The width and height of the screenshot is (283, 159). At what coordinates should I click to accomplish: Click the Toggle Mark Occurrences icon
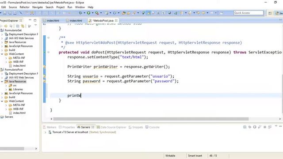pos(149,13)
